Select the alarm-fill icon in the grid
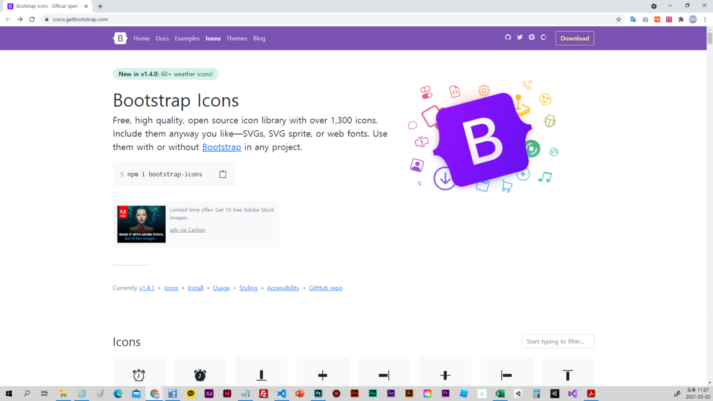 (x=200, y=375)
